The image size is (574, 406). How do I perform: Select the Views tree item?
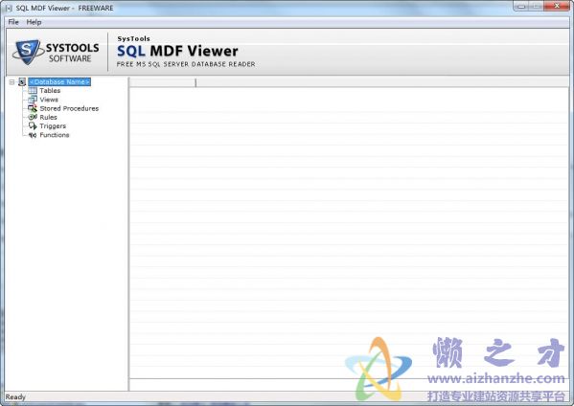(49, 100)
